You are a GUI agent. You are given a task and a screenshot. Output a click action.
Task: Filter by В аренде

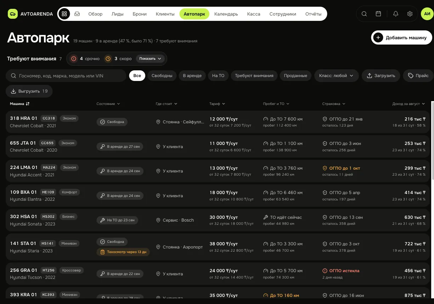click(x=192, y=76)
